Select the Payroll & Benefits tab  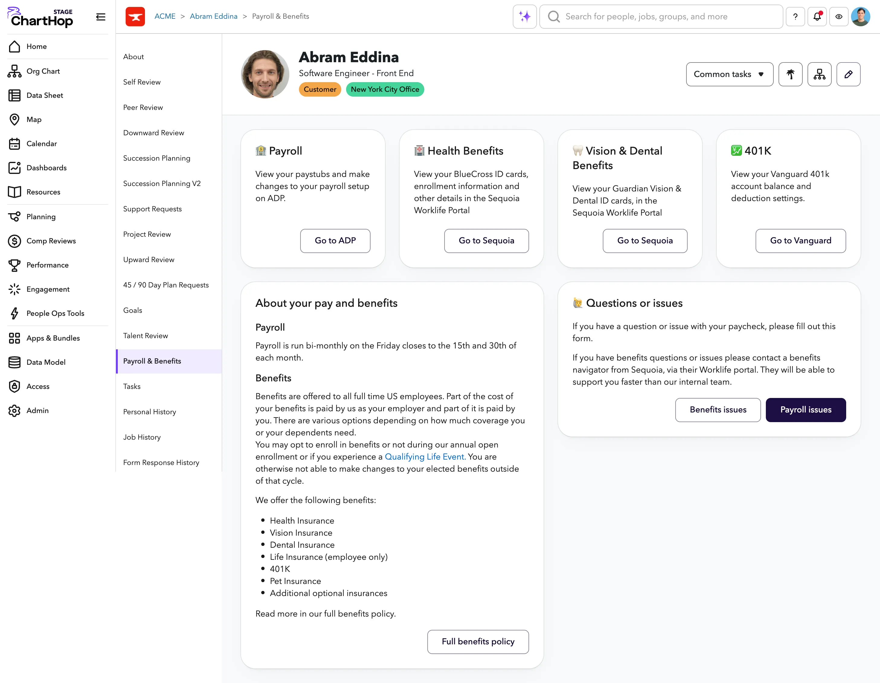(169, 361)
